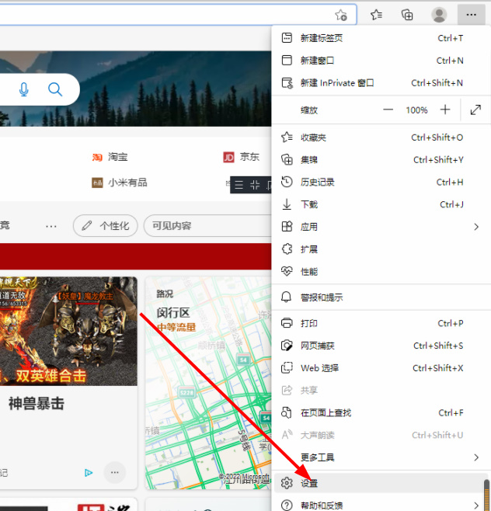Click the Web select dashed icon
Screen dimensions: 491x511
click(x=287, y=367)
